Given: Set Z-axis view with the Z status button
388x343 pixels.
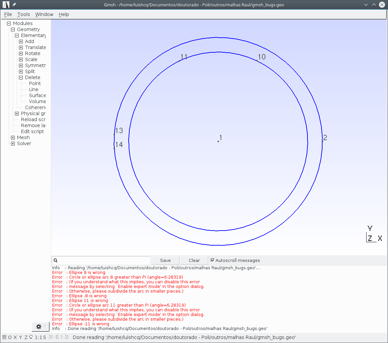Looking at the screenshot, I should pos(26,337).
